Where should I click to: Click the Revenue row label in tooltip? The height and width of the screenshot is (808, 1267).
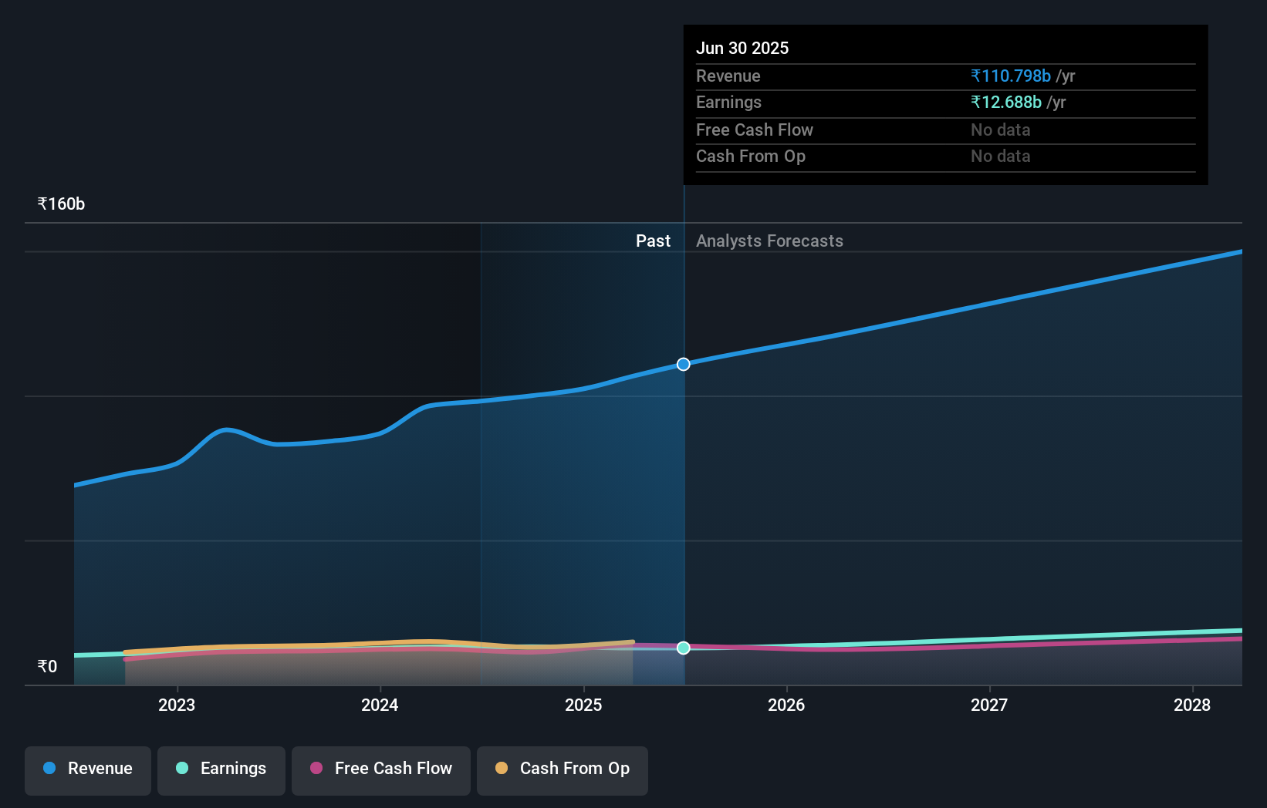728,76
